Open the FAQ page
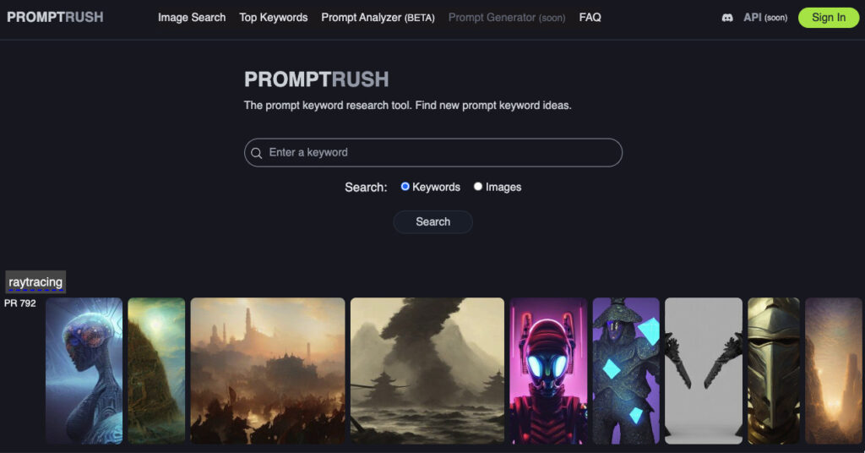 pyautogui.click(x=590, y=18)
